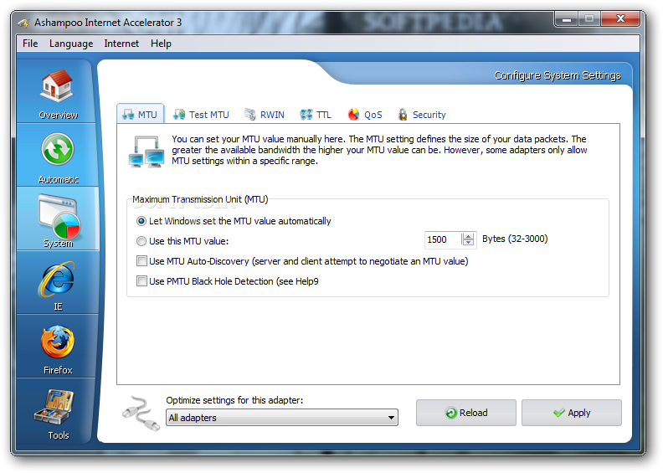Click the Configure System Settings heading
663x473 pixels.
(x=558, y=75)
